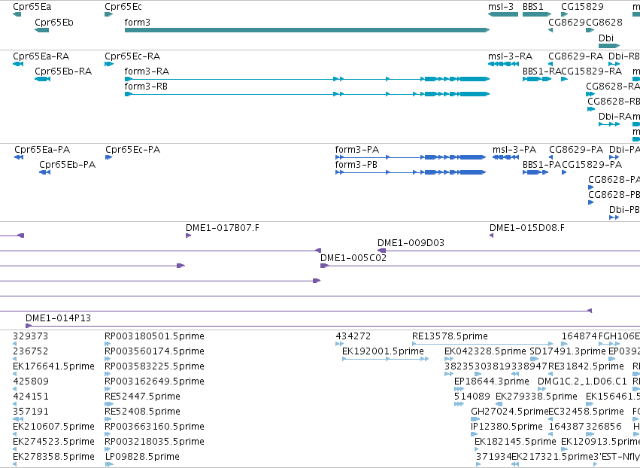
Task: Click the EST label 357191
Action: click(x=31, y=412)
